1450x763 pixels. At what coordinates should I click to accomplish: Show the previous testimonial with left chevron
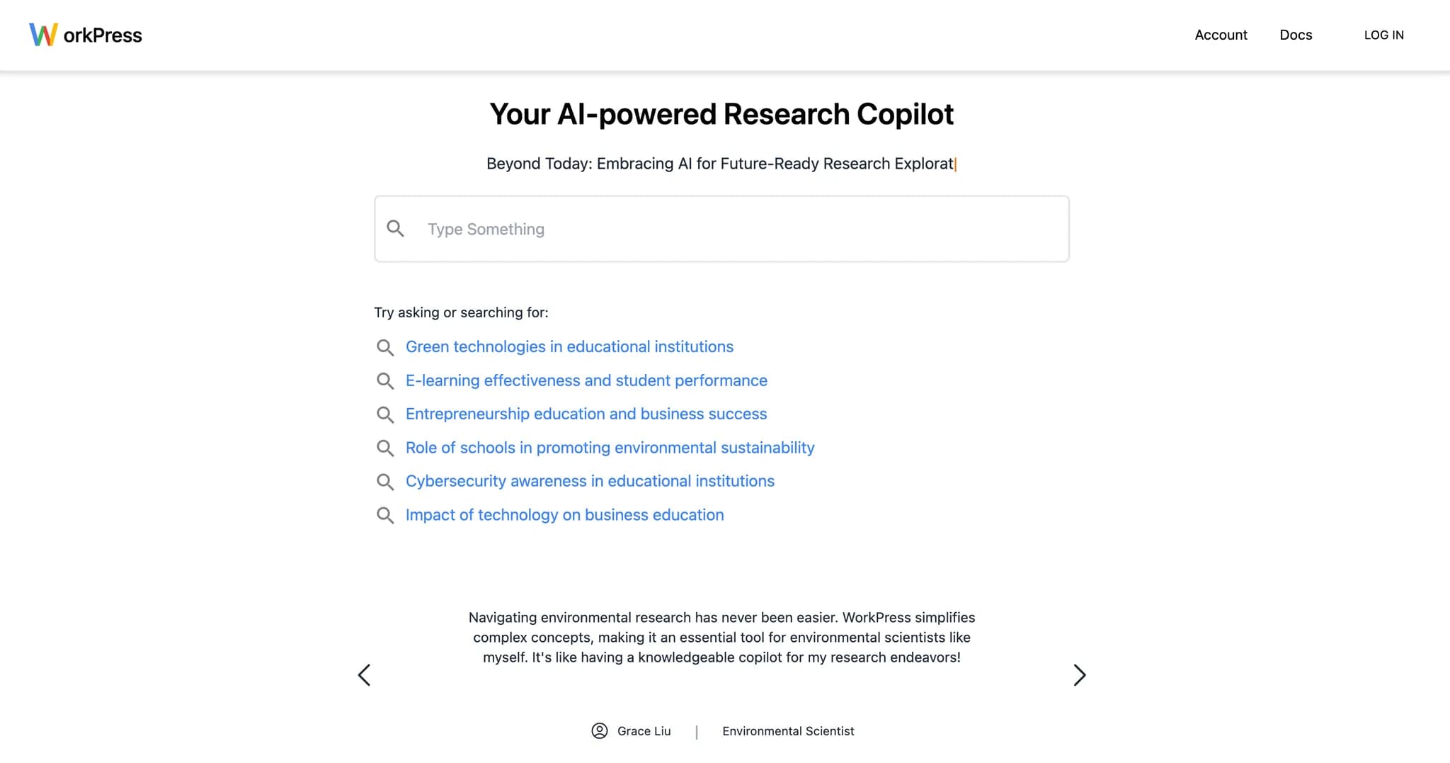(365, 675)
